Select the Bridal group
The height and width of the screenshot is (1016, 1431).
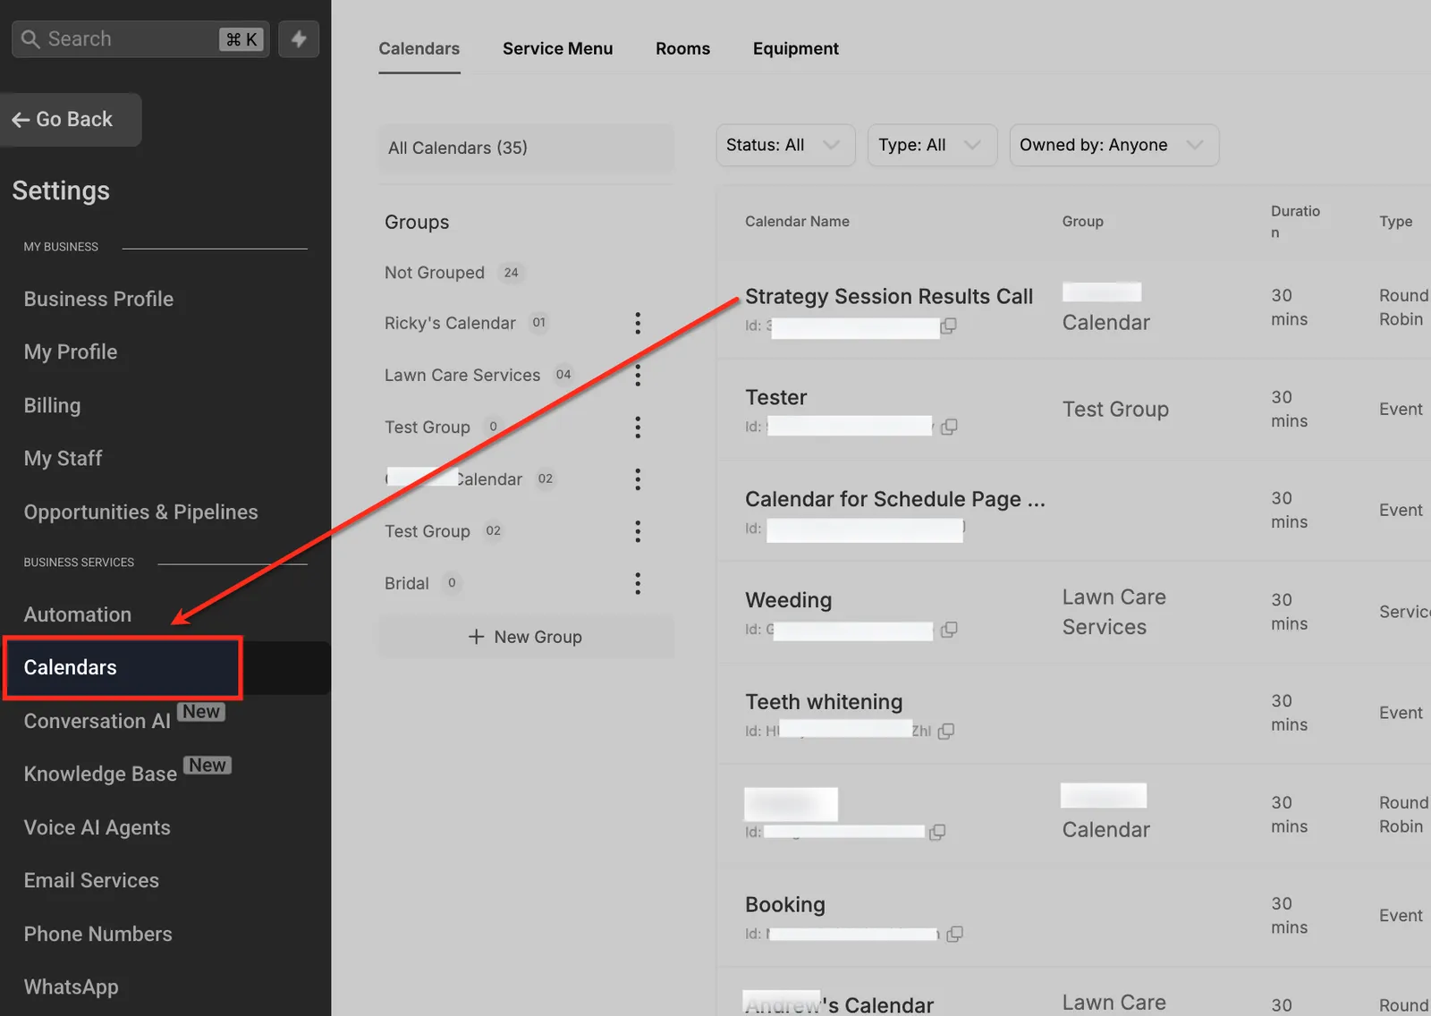(x=407, y=583)
